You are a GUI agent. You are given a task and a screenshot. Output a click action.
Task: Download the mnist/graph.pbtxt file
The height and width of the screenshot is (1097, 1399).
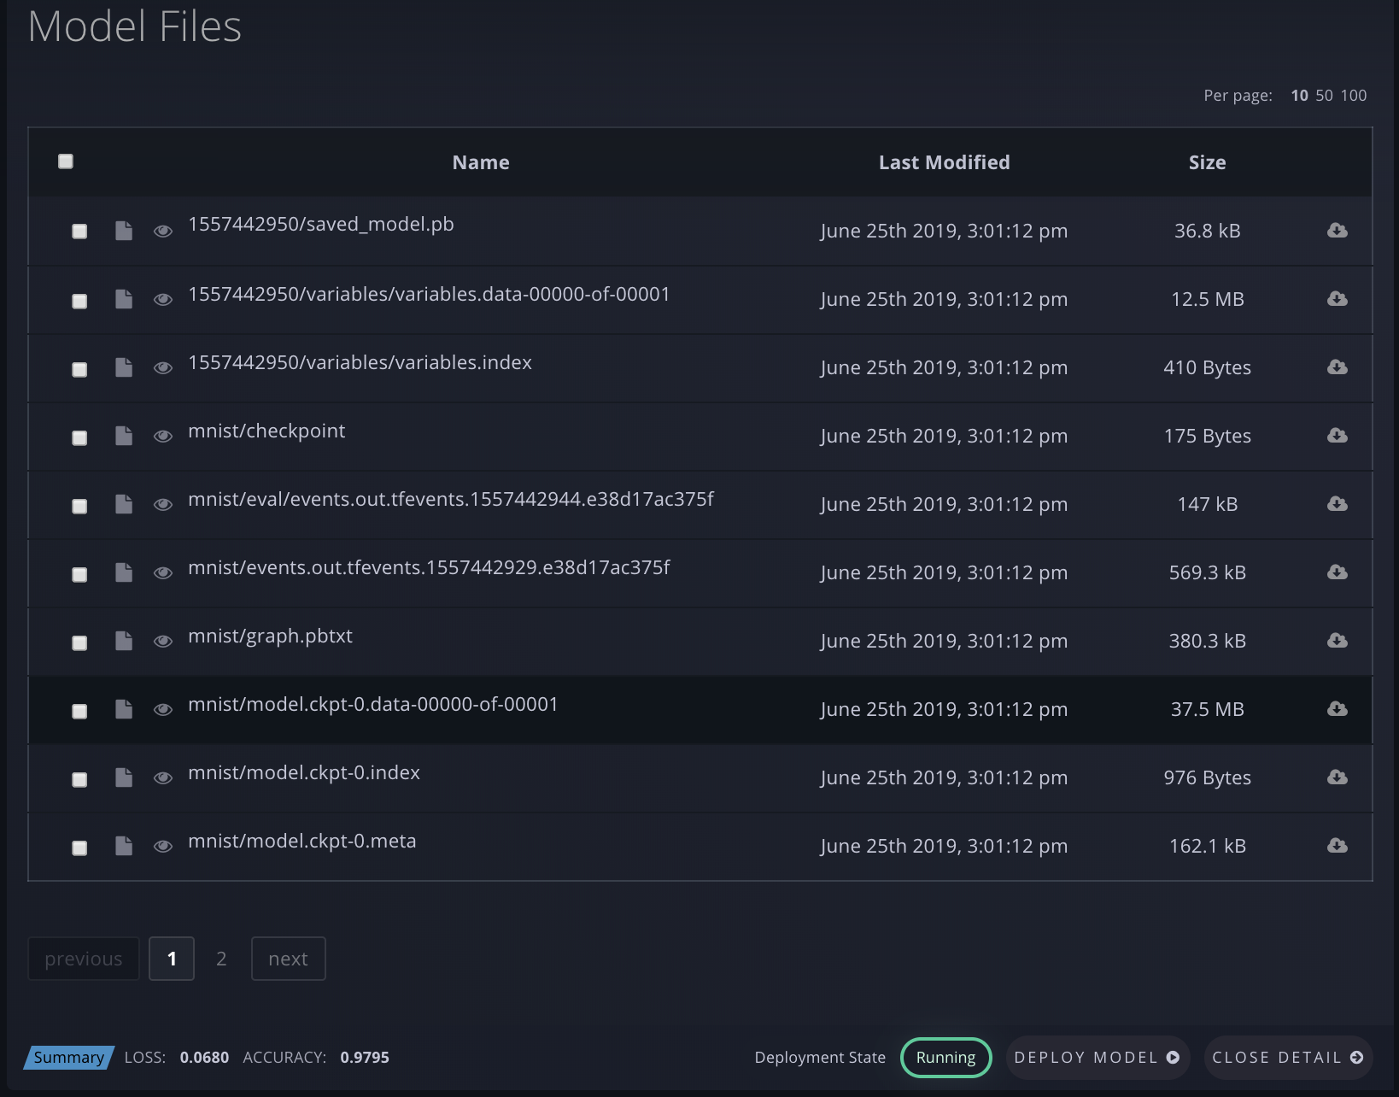pyautogui.click(x=1338, y=641)
